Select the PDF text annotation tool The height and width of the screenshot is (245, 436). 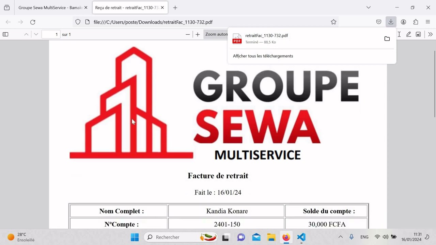point(399,34)
